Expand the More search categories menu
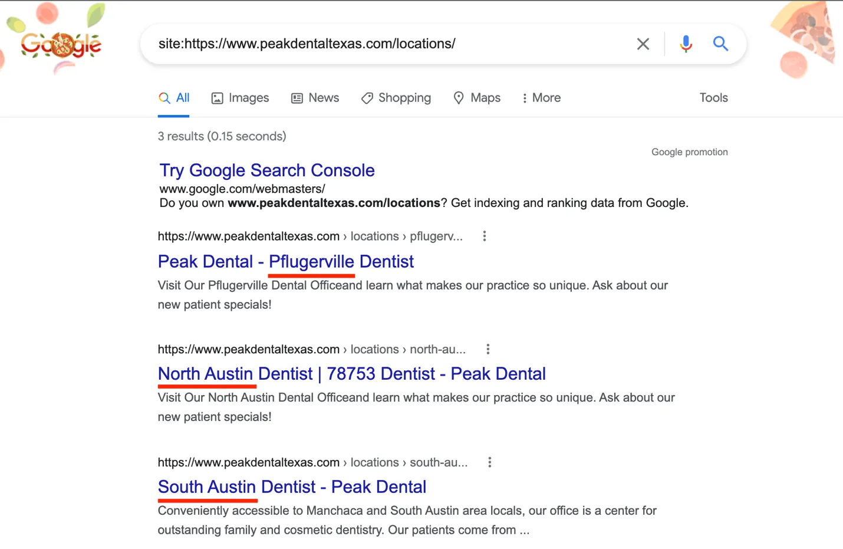843x549 pixels. click(x=541, y=98)
